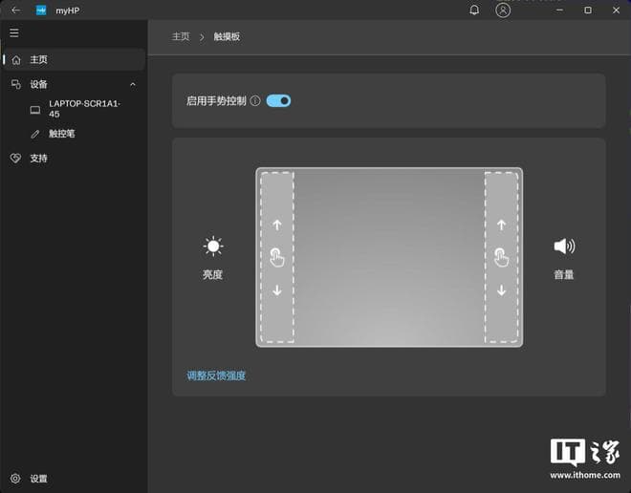Image resolution: width=631 pixels, height=493 pixels.
Task: Disable the 启用手势控制 toggle switch
Action: 278,100
